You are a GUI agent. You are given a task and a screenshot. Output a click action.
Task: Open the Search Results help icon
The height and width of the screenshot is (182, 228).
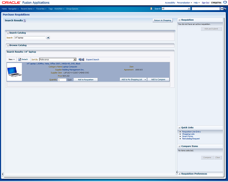click(x=25, y=21)
